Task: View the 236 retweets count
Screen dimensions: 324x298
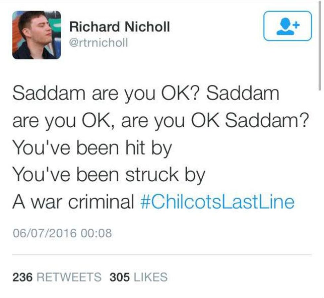Action: point(22,277)
